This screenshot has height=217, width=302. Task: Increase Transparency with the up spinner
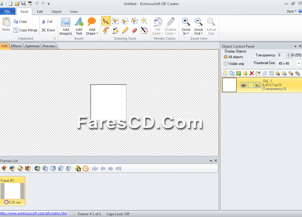(x=288, y=54)
